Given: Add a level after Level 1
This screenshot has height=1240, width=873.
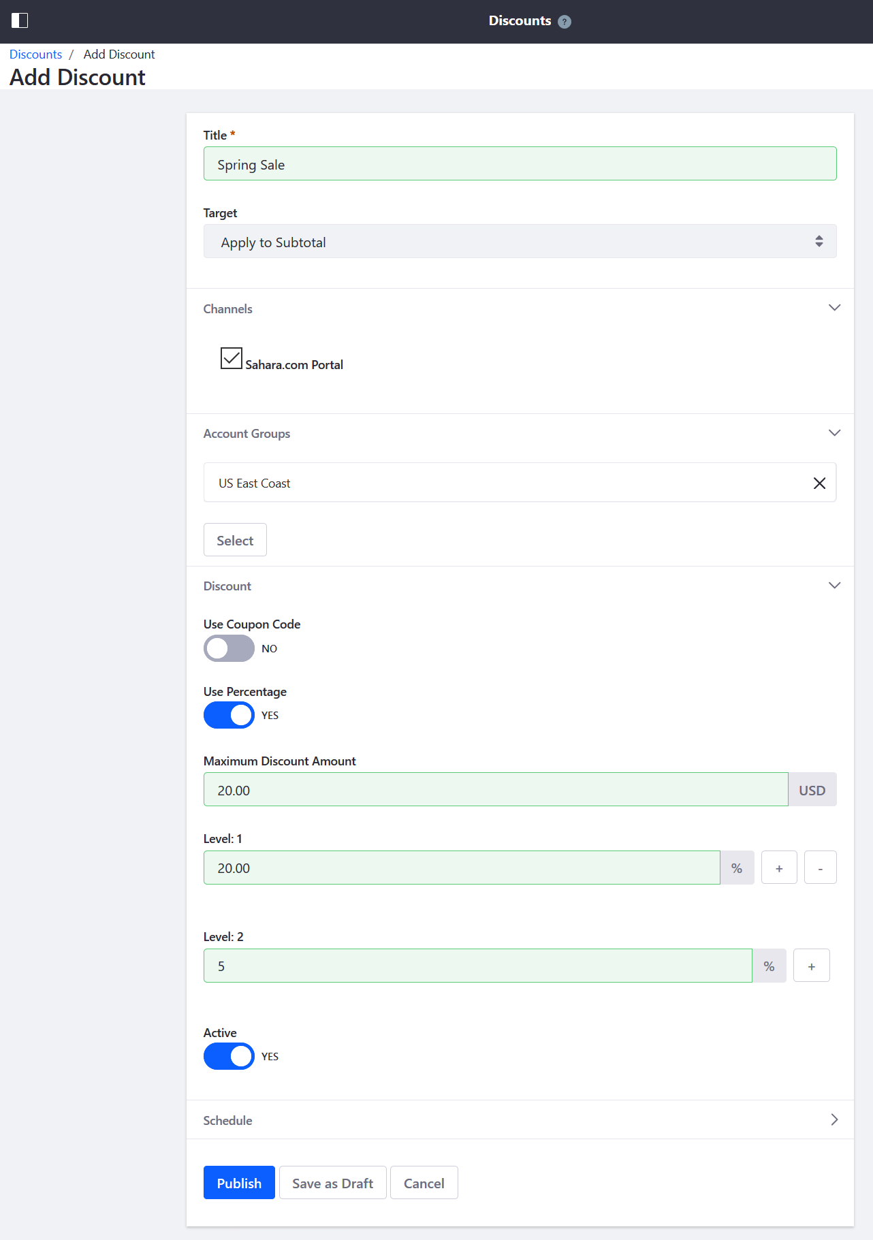Looking at the screenshot, I should 779,868.
